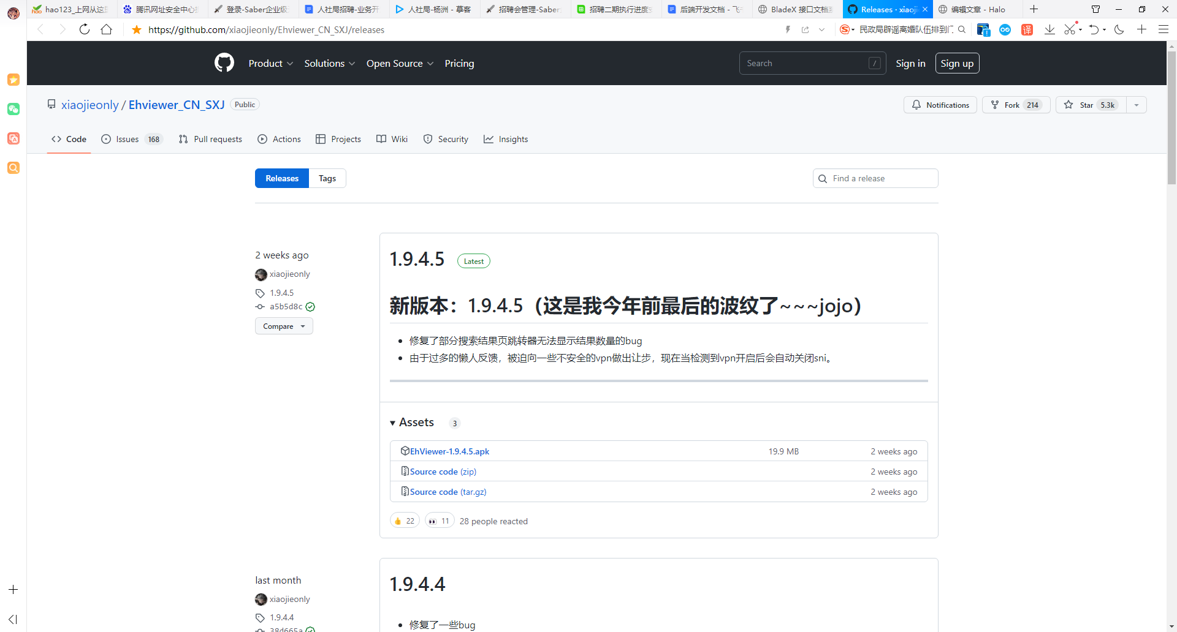Image resolution: width=1177 pixels, height=632 pixels.
Task: Open the star lists dropdown arrow
Action: [1137, 105]
